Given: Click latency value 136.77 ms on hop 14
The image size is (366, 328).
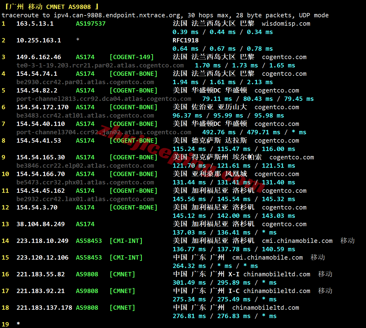Looking at the screenshot, I should [189, 249].
